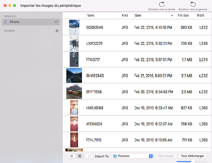Screen dimensions: 212x163
Task: Click the 2.7 MB file size cell
Action: (x=187, y=76)
